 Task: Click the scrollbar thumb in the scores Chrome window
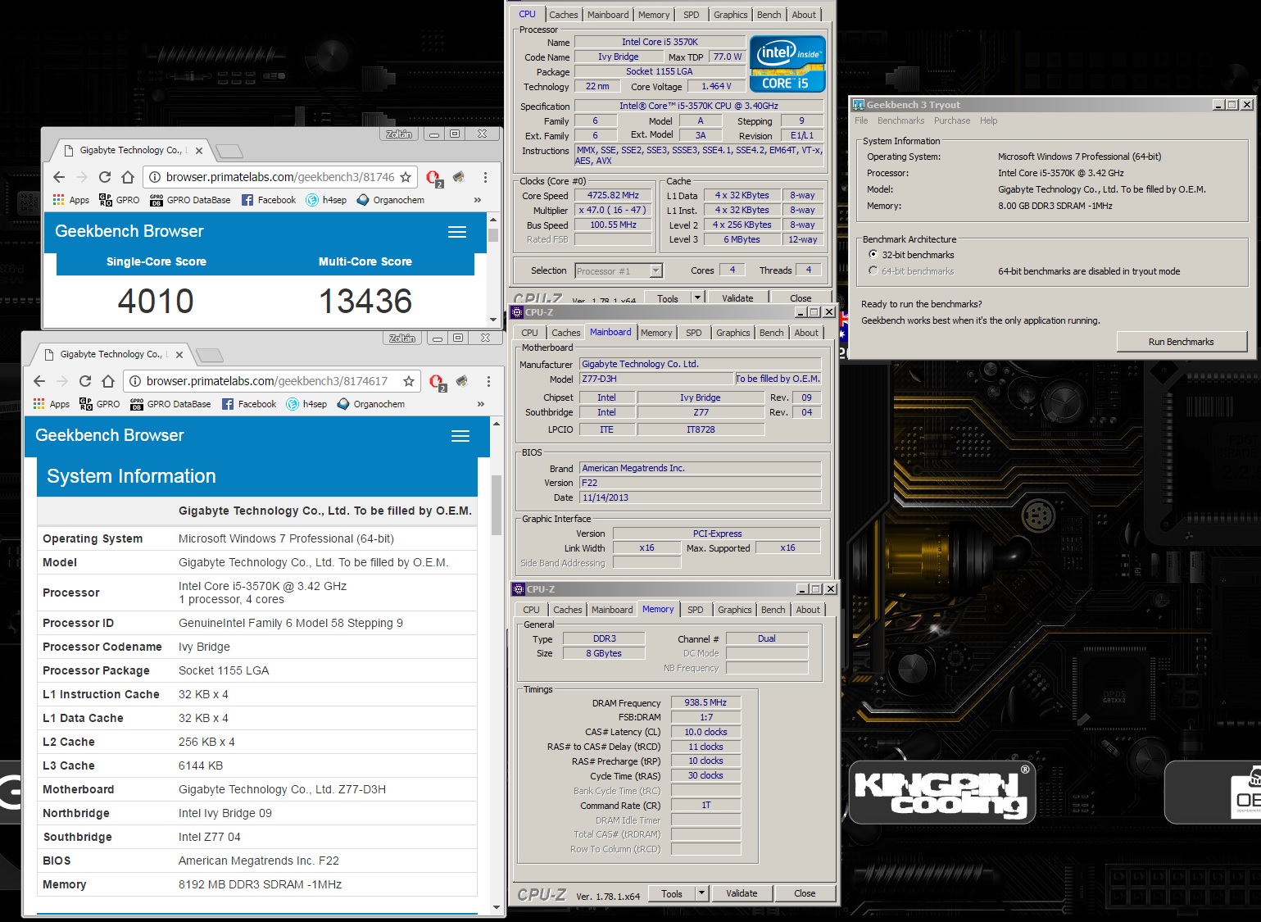click(x=492, y=234)
